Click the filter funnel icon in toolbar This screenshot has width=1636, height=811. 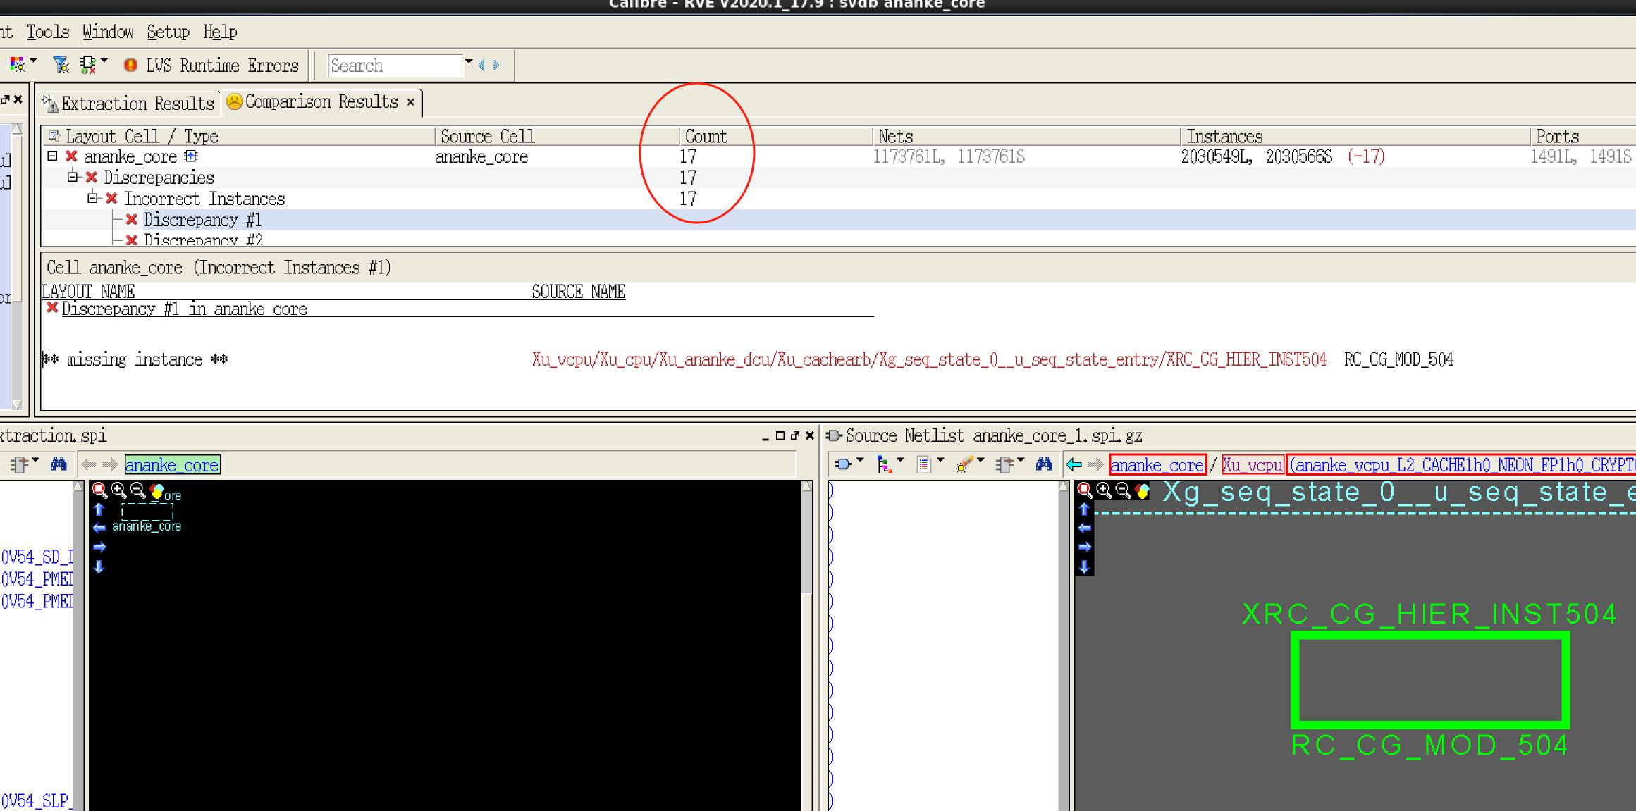(61, 65)
